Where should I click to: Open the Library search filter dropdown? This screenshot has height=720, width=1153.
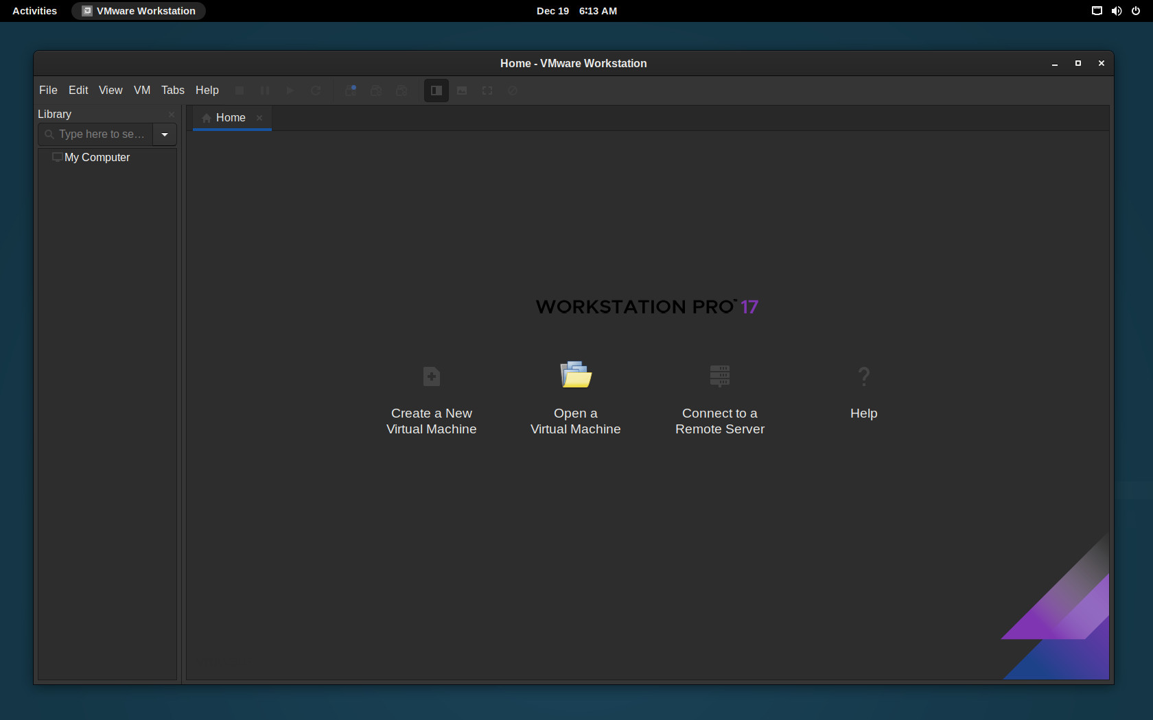point(165,134)
